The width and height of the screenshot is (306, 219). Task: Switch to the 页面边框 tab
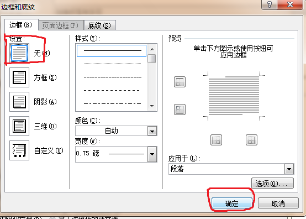[61, 25]
